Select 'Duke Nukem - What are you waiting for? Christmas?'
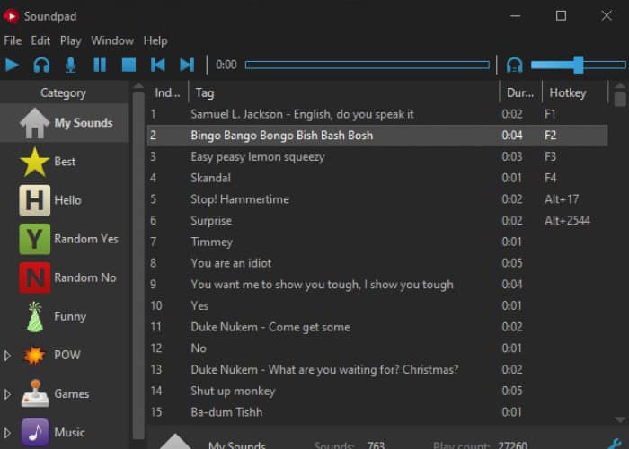The image size is (629, 449). (377, 369)
